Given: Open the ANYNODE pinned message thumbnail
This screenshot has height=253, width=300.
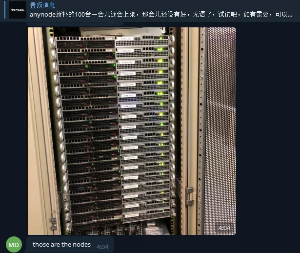Looking at the screenshot, I should click(x=18, y=10).
